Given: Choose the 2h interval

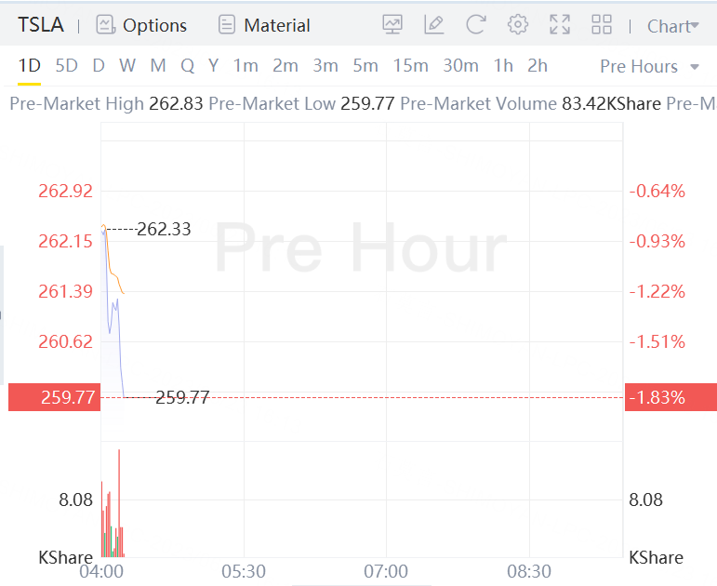Looking at the screenshot, I should tap(538, 65).
